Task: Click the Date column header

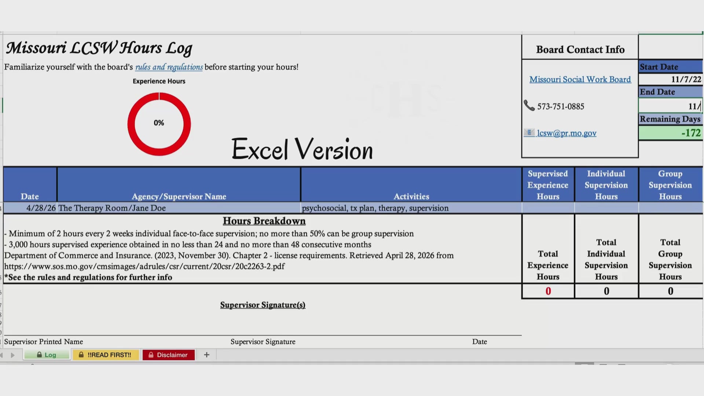Action: coord(30,184)
